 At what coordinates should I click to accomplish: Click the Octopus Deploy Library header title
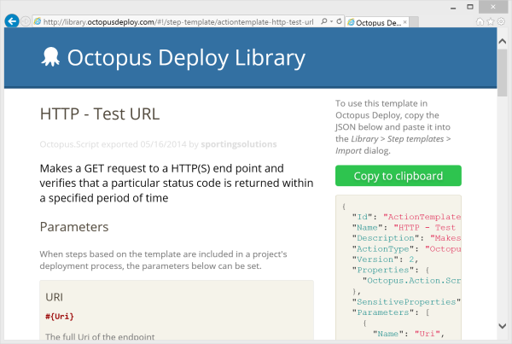coord(185,58)
